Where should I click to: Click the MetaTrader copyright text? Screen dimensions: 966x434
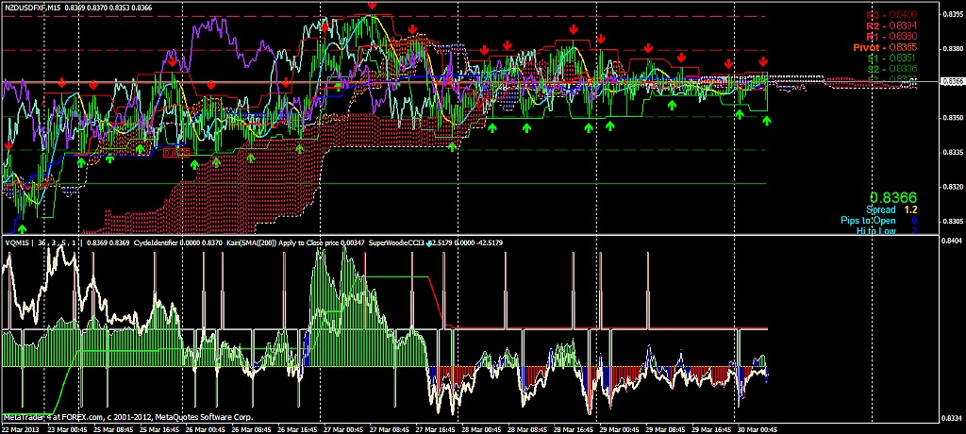point(127,416)
